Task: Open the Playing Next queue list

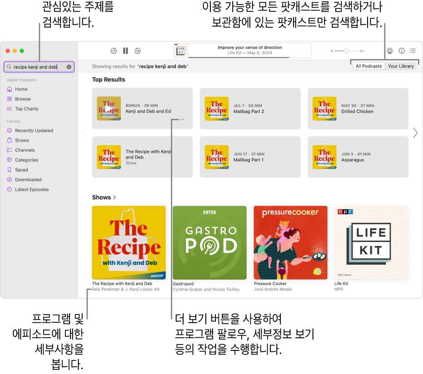Action: click(x=413, y=51)
